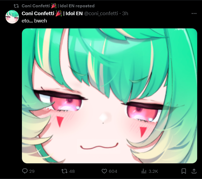Click the 3h timestamp
This screenshot has width=202, height=179.
coord(125,13)
